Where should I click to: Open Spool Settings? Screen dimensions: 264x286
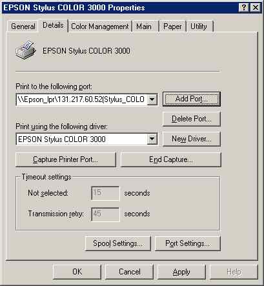[118, 243]
